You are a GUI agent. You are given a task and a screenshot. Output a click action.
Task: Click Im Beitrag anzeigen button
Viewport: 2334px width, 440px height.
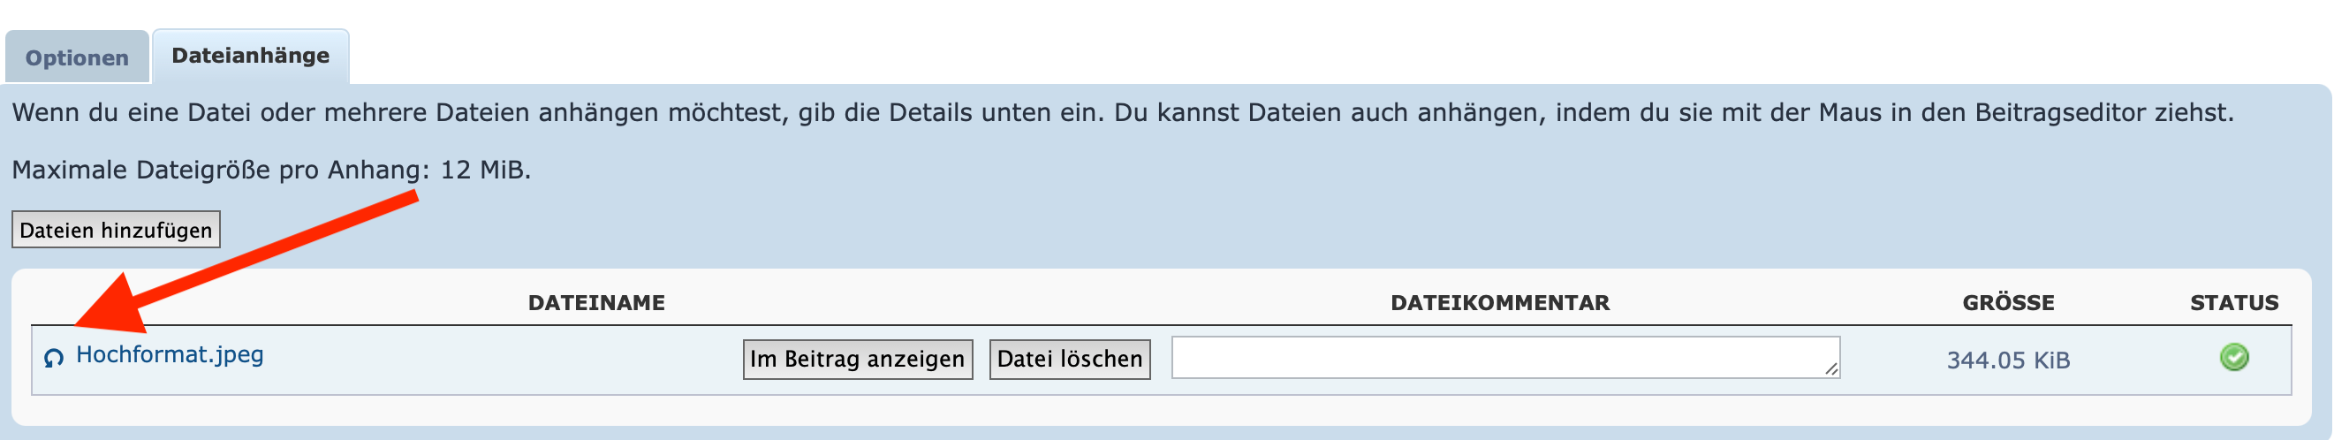(x=857, y=360)
